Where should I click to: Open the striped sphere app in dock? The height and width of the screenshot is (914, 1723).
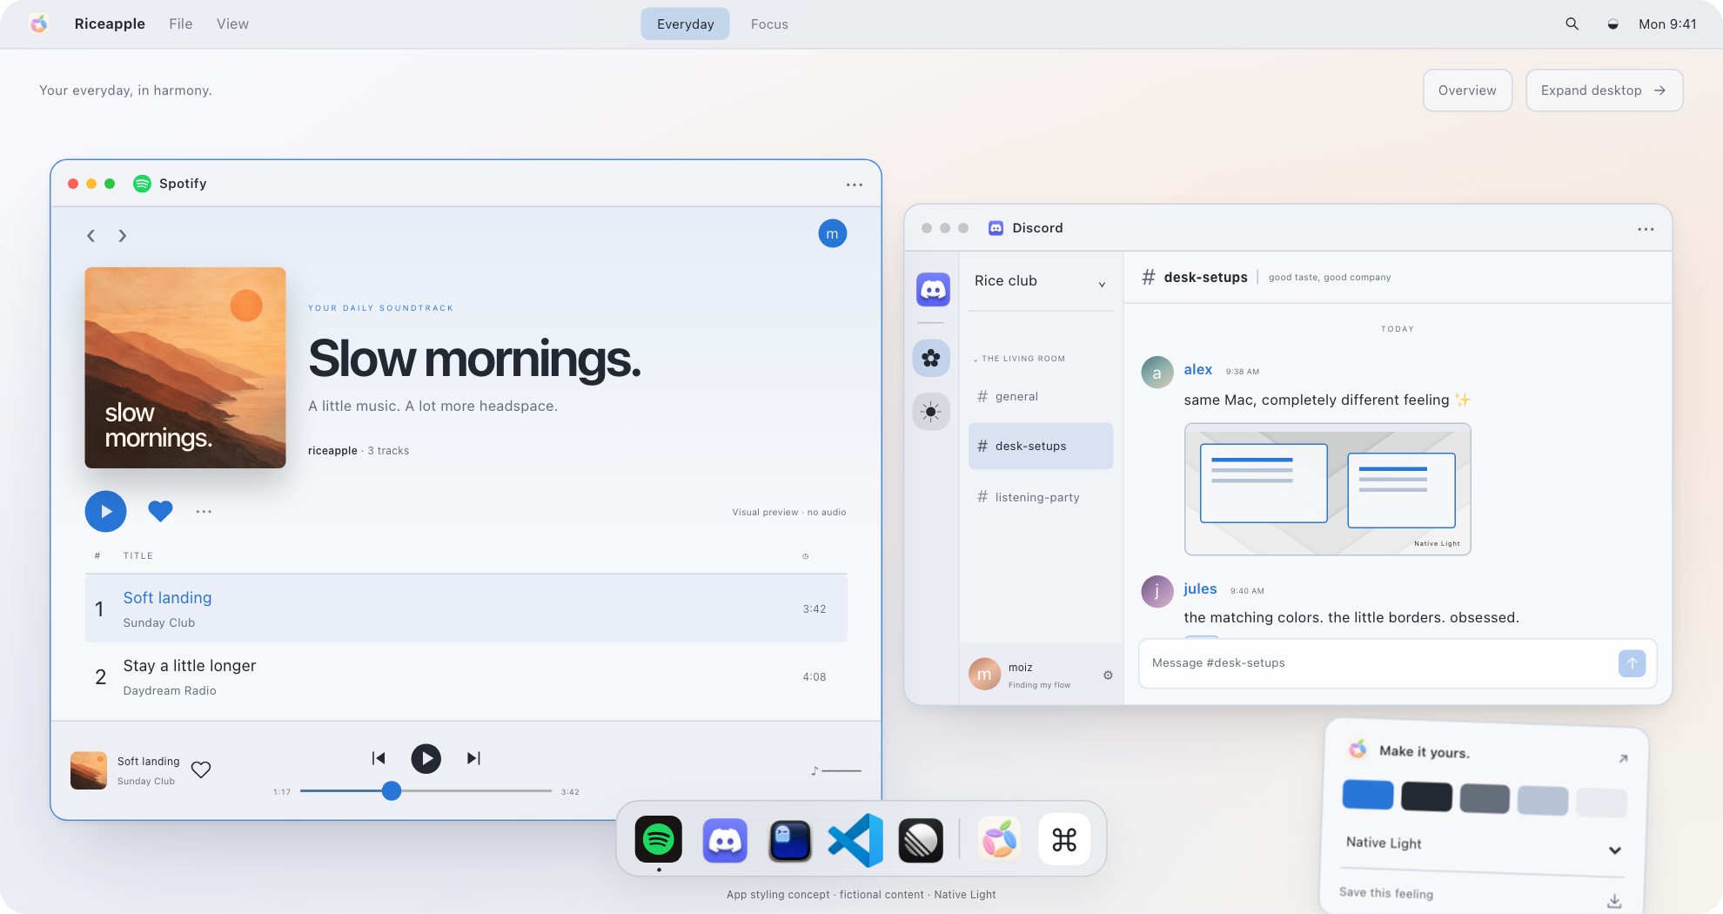click(x=921, y=840)
